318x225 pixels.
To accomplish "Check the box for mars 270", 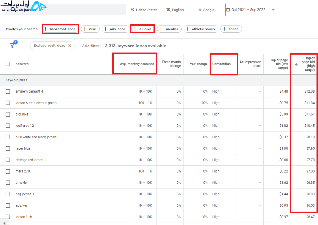I will point(8,171).
